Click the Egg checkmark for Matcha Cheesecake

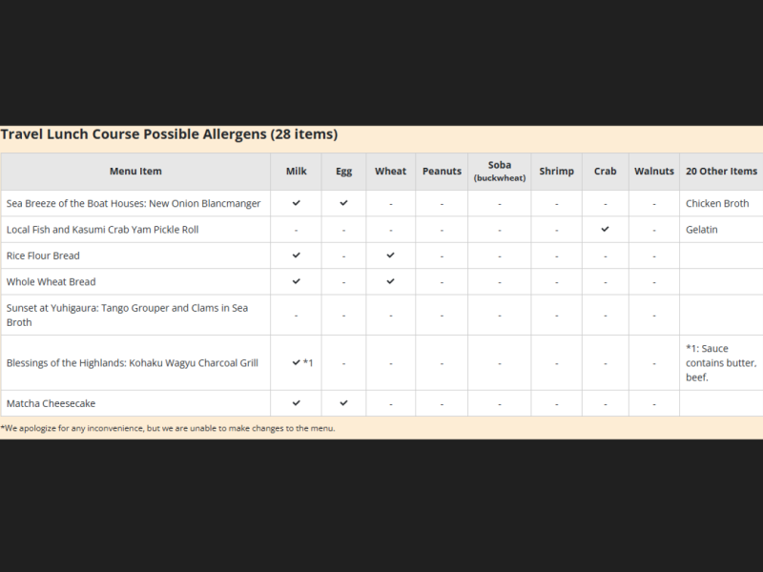pos(343,402)
